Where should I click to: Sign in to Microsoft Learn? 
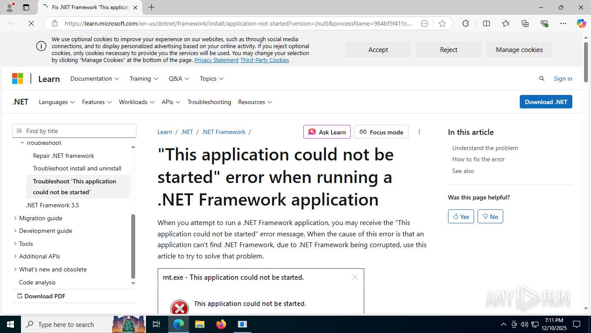pyautogui.click(x=563, y=78)
